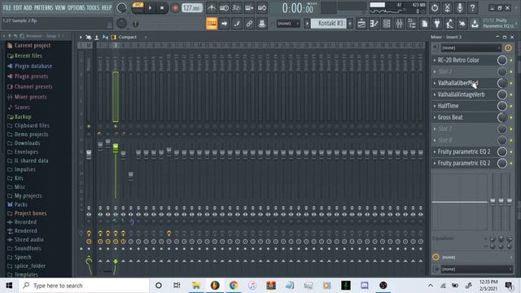Click the audio editor scissors icon
Screen dimensions: 521x293
447,7
